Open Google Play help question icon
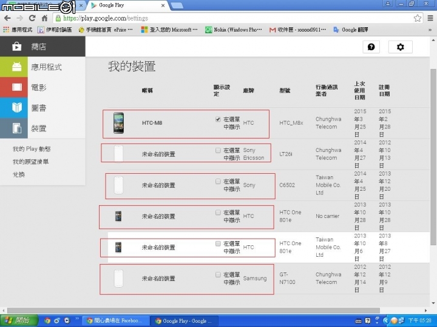437x327 pixels. coord(371,47)
